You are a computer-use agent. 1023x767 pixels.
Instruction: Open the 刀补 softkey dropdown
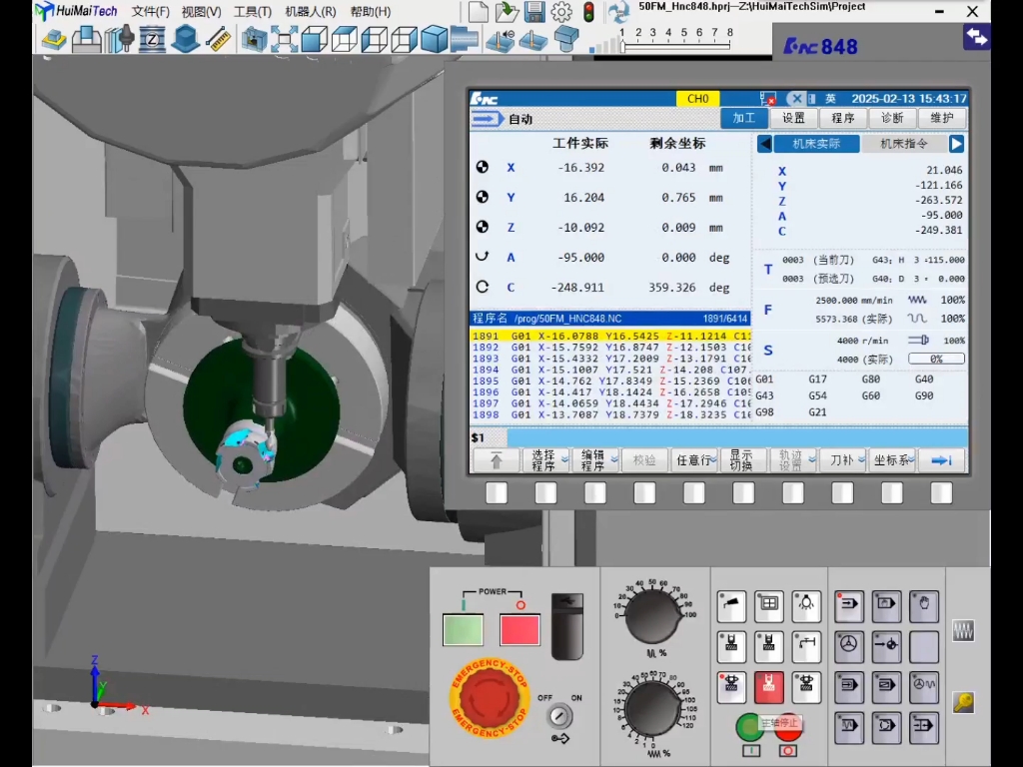(843, 460)
